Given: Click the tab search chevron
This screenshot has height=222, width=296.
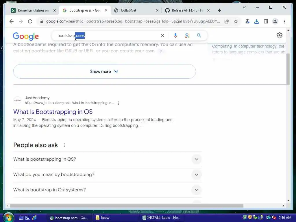Looking at the screenshot, I should [x=244, y=7].
